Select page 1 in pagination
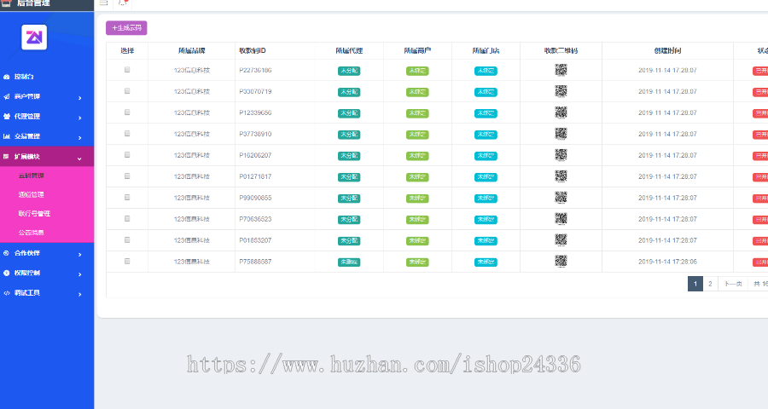Viewport: 768px width, 409px height. pos(695,284)
